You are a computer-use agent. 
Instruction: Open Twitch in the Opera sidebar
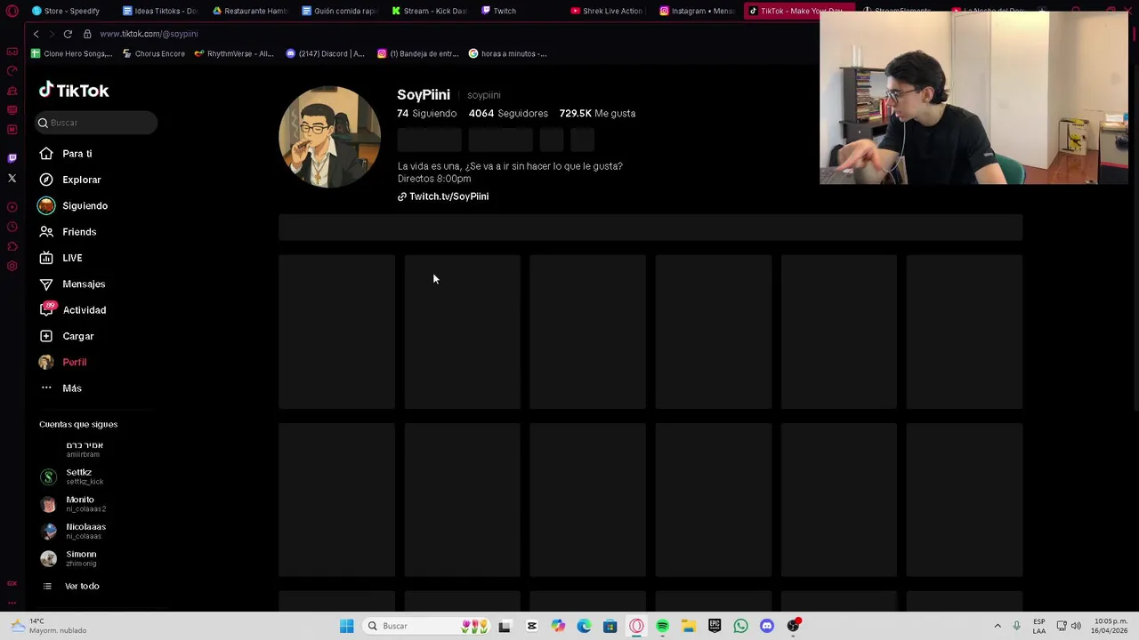coord(12,157)
